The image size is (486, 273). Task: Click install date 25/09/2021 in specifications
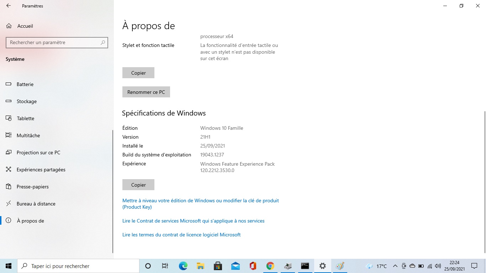212,146
